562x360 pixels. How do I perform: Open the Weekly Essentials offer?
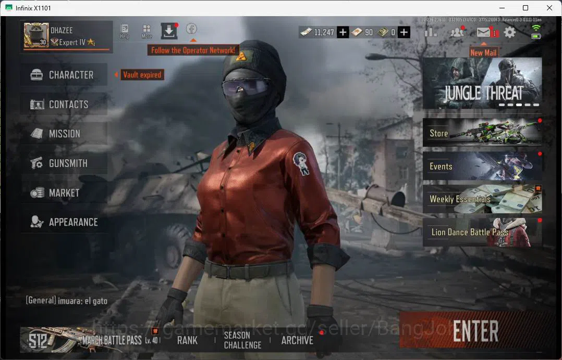pos(482,199)
